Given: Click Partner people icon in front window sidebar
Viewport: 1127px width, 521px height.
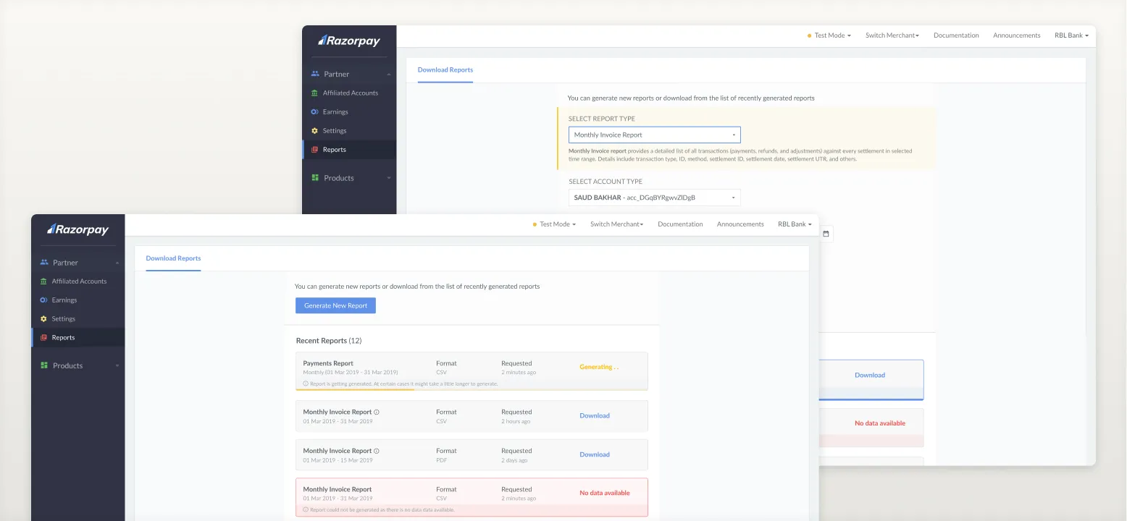Looking at the screenshot, I should tap(44, 263).
